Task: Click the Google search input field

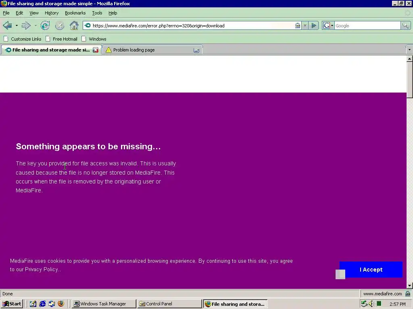Action: coord(368,25)
